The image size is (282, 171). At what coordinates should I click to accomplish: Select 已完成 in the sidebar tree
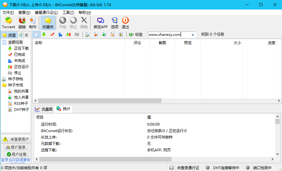[20, 55]
